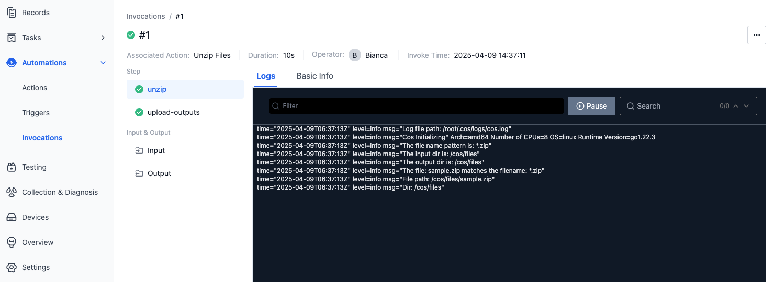Click the Collection & Diagnosis icon
775x282 pixels.
click(x=12, y=192)
